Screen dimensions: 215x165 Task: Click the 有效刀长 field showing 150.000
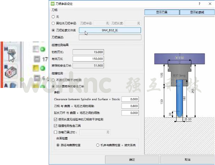(88, 59)
